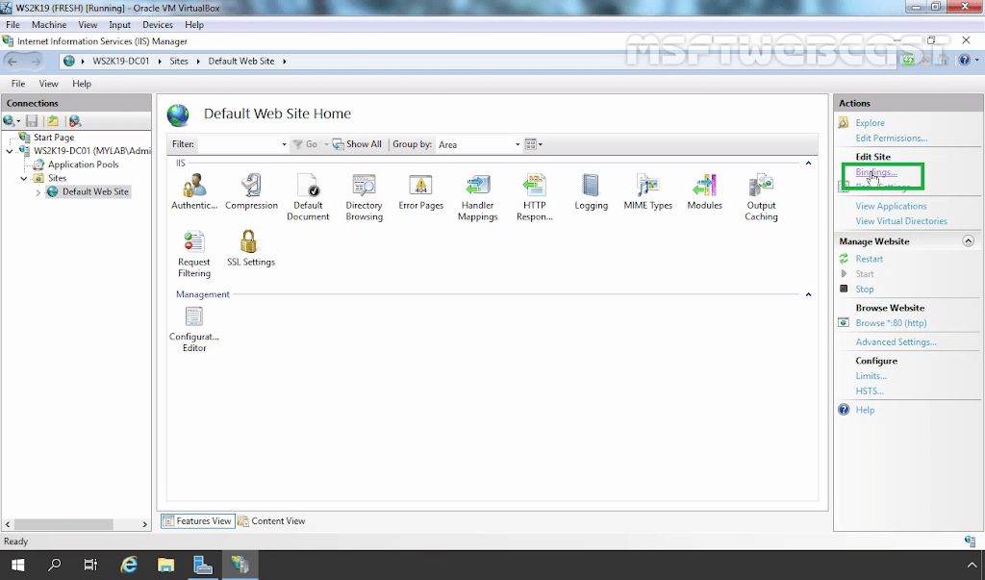Open SSL Settings feature
The image size is (985, 580).
pyautogui.click(x=251, y=248)
